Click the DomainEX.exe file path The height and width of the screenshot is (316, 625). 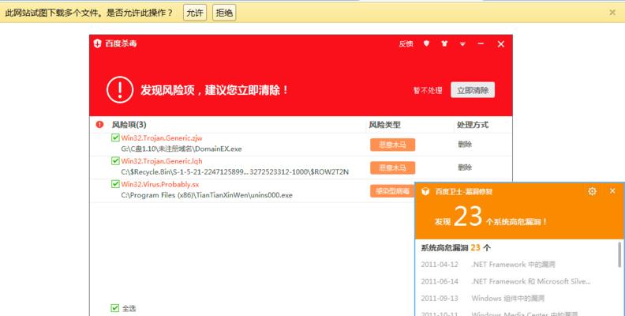(182, 149)
